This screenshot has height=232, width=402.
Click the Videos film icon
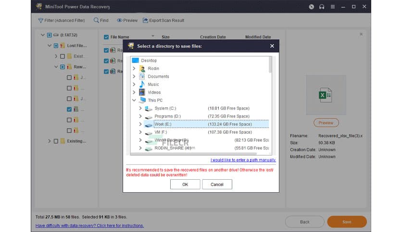[x=142, y=92]
